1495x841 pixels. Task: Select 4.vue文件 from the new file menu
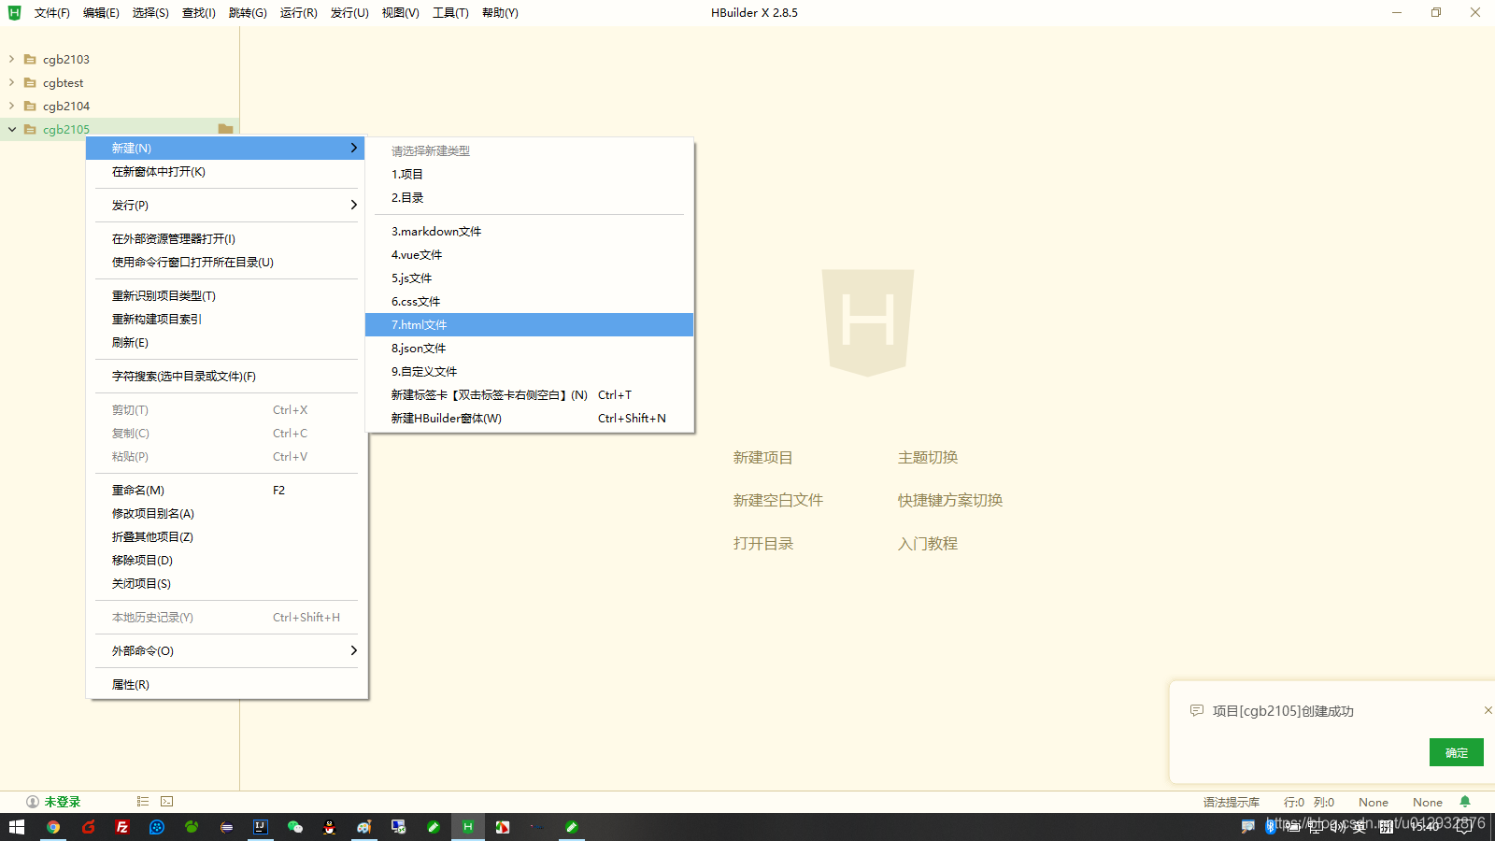pyautogui.click(x=414, y=254)
